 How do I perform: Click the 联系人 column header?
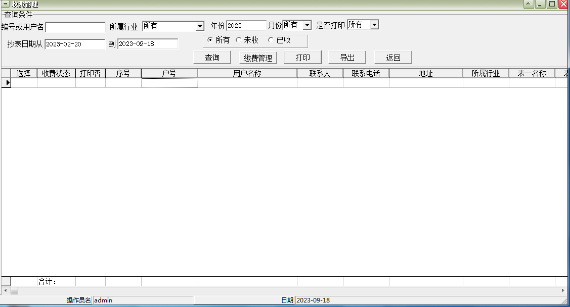[320, 73]
